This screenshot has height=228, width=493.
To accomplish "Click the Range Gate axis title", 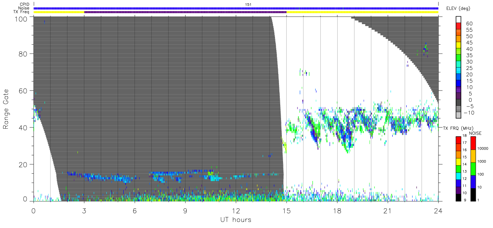I will 6,109.
